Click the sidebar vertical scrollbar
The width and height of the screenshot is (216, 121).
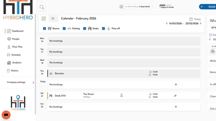tap(35, 64)
